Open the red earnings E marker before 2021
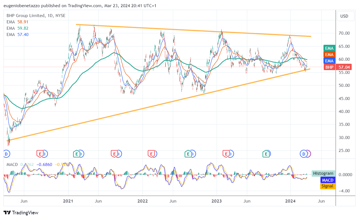The height and width of the screenshot is (219, 359). 40,154
